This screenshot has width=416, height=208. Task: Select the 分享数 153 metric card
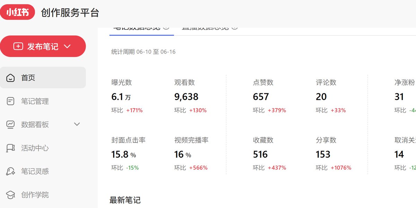coord(333,154)
